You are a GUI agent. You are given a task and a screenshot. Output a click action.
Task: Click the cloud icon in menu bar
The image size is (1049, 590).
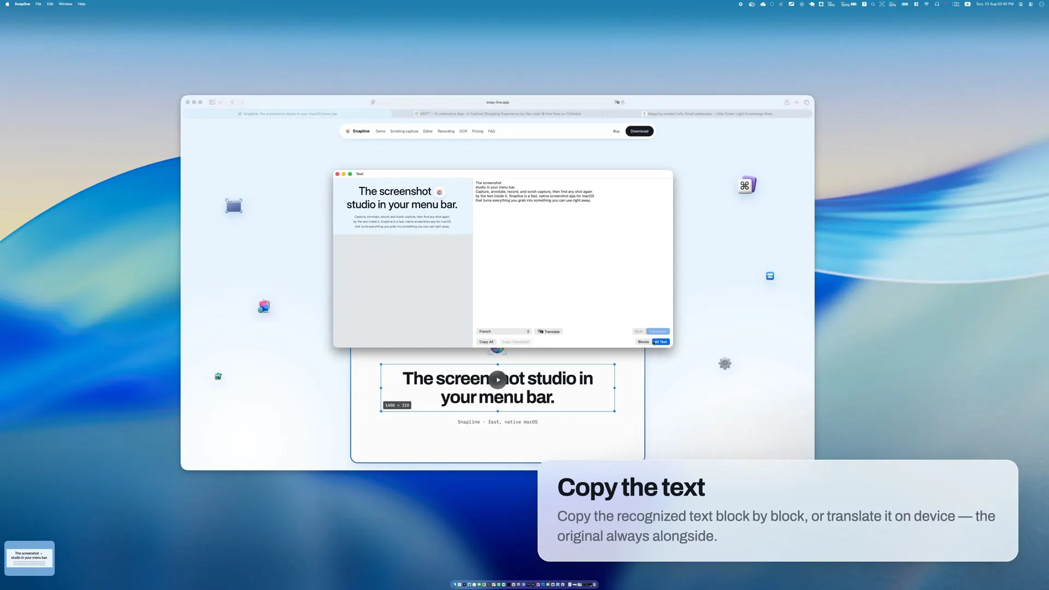763,4
